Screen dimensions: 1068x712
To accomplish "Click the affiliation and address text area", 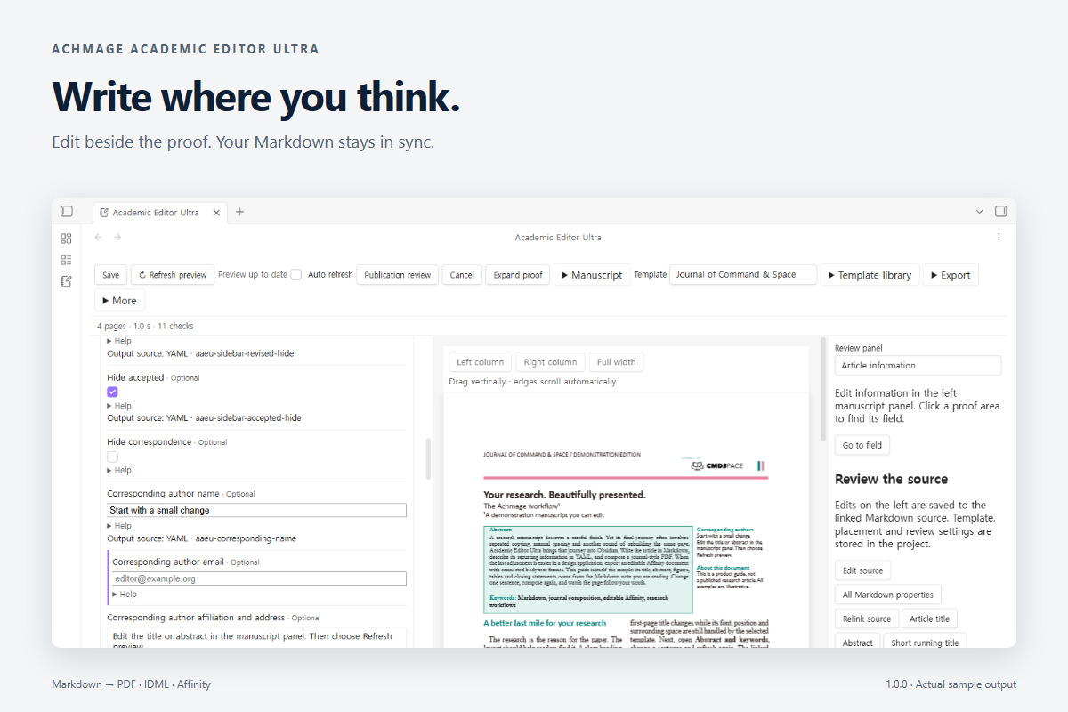I will [x=256, y=637].
